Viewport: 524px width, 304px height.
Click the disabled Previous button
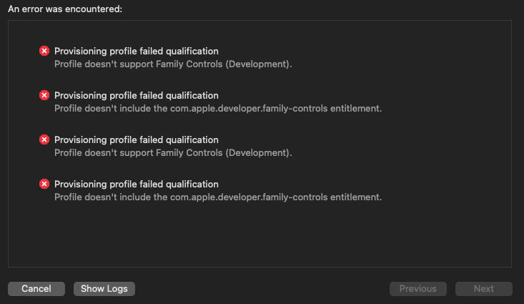click(x=417, y=288)
